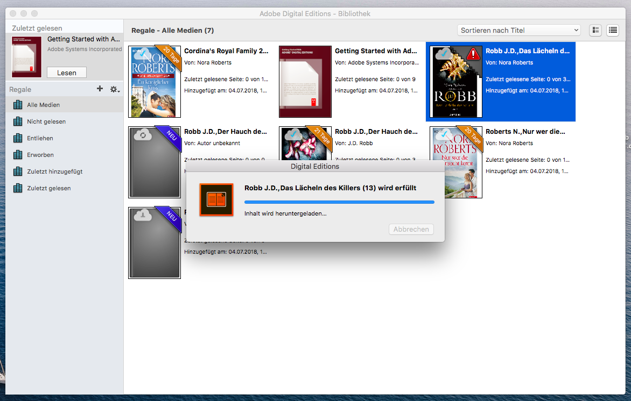
Task: Click the 'Robb J.D.,Der Hauch de...' title above J.D. Robb
Action: tap(376, 132)
